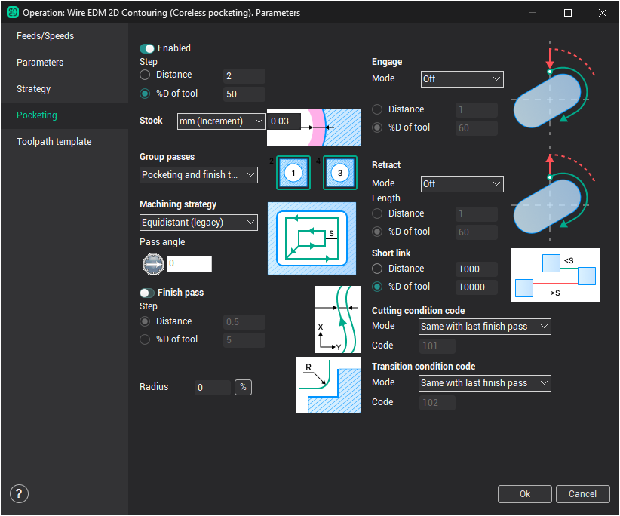Turn on the Finish pass toggle
The height and width of the screenshot is (516, 620).
pyautogui.click(x=147, y=293)
